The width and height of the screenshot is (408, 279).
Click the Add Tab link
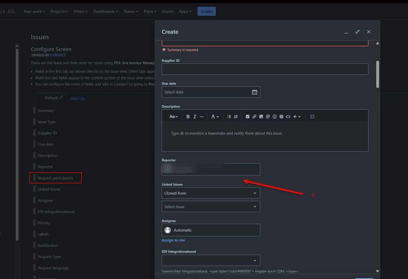78,98
